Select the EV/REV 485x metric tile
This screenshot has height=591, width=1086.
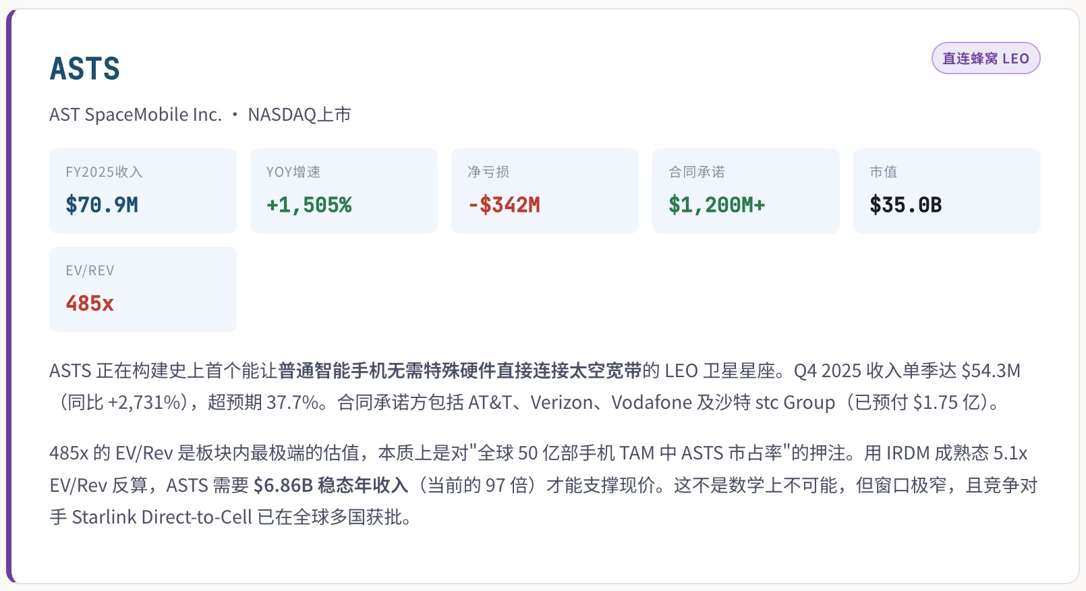(x=143, y=289)
